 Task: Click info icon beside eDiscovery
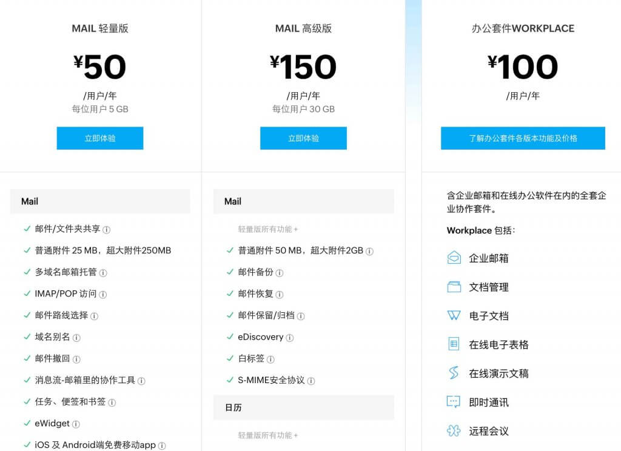tap(290, 338)
